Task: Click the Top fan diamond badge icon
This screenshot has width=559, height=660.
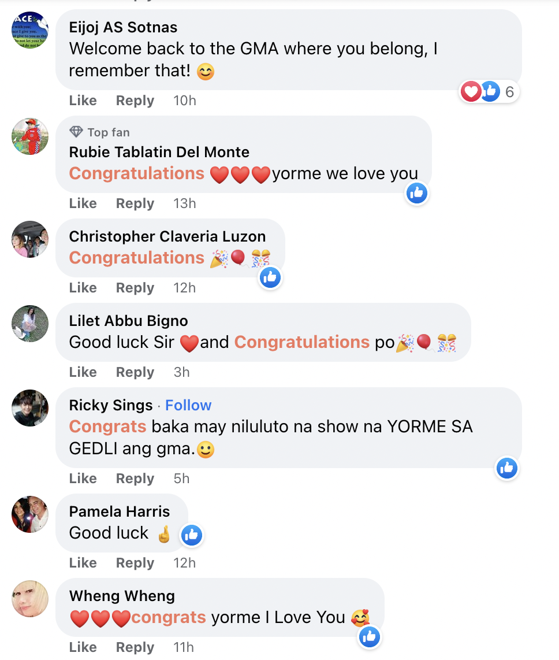Action: pos(76,132)
